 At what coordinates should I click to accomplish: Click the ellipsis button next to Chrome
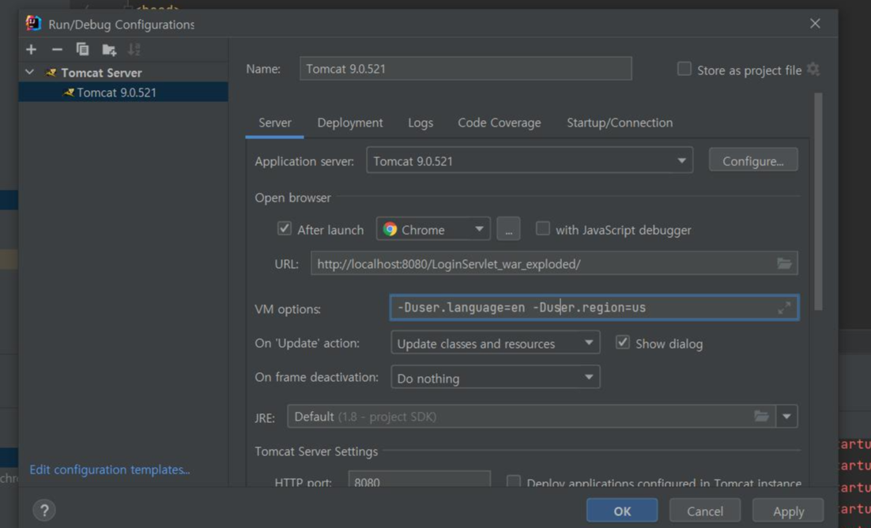(x=508, y=229)
